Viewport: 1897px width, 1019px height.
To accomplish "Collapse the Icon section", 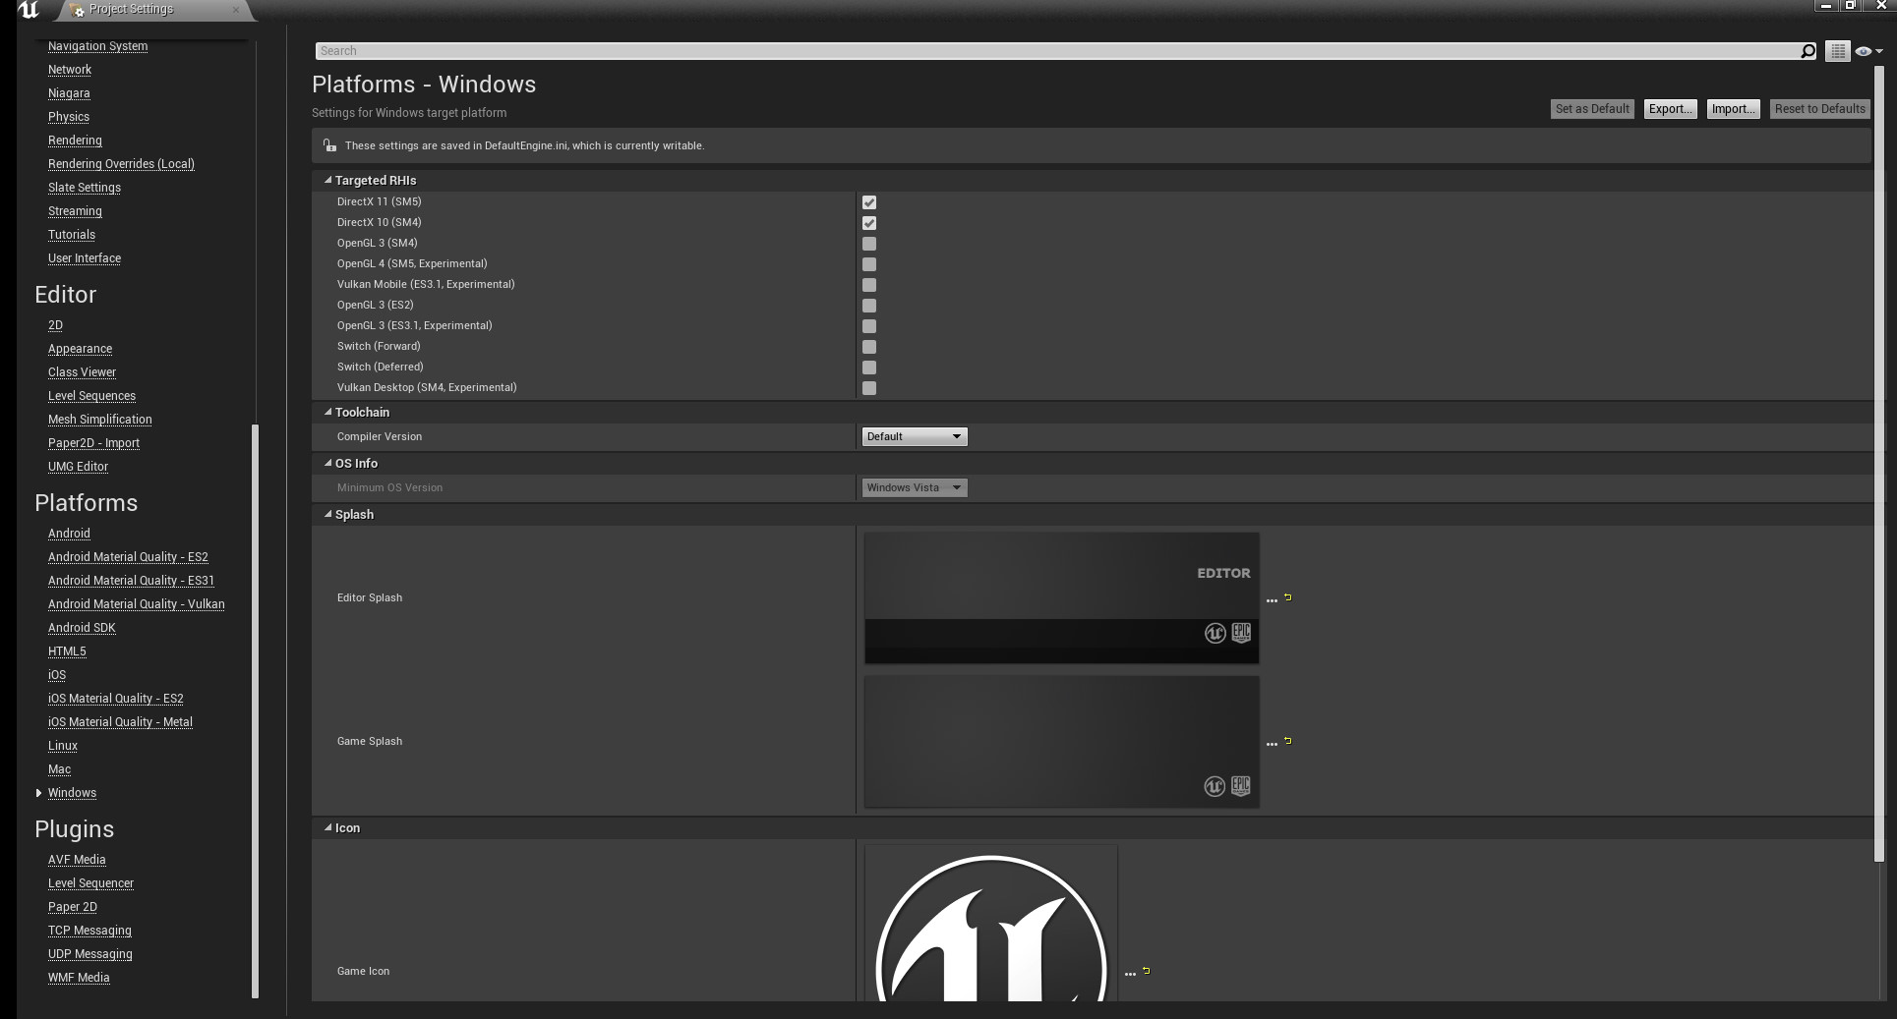I will (x=328, y=828).
